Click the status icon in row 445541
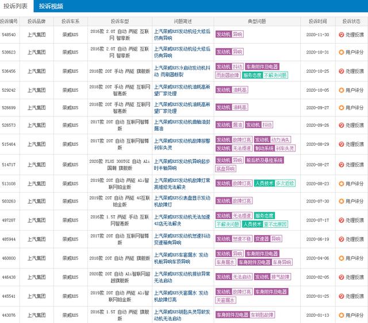Viewport: 368px width, 323px height. click(341, 296)
